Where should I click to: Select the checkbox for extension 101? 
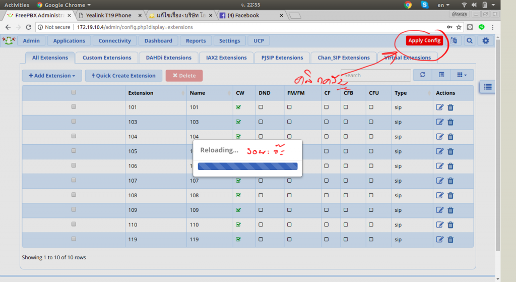(x=74, y=106)
